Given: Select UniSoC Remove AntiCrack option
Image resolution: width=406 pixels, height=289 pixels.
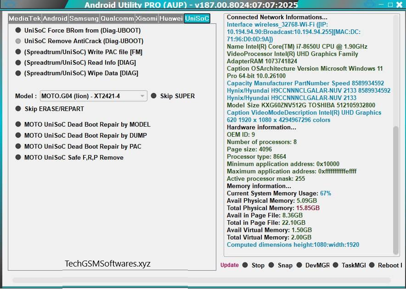Looking at the screenshot, I should tap(79, 41).
